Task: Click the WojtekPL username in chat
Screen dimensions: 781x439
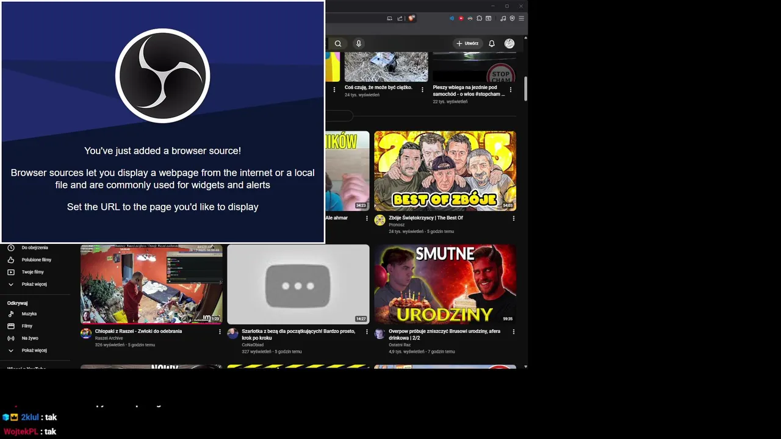Action: tap(21, 432)
